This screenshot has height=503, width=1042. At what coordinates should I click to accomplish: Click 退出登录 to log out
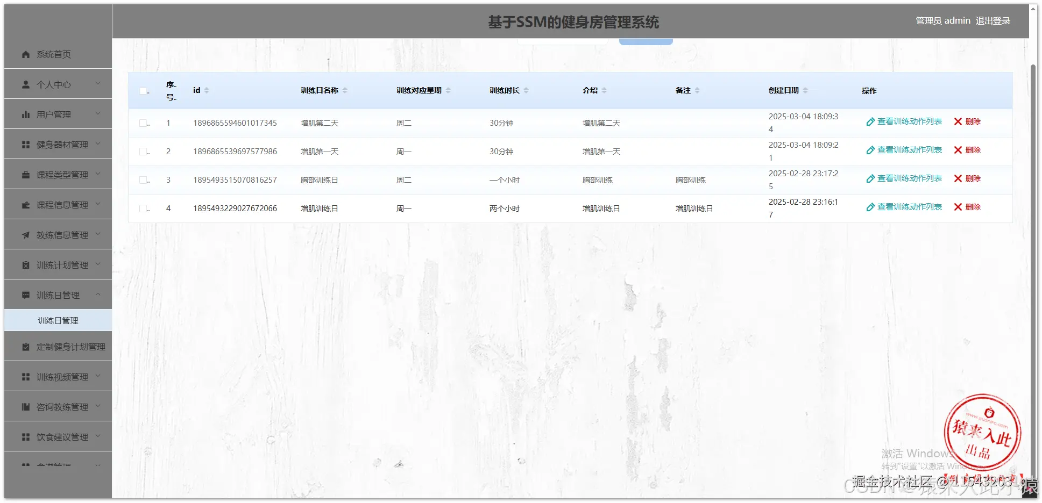coord(993,20)
